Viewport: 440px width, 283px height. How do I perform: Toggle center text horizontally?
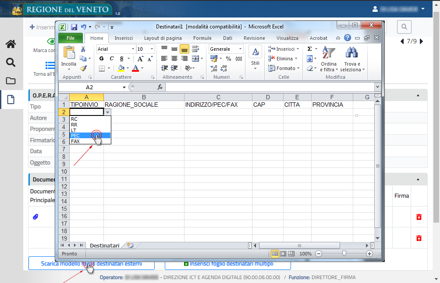174,59
